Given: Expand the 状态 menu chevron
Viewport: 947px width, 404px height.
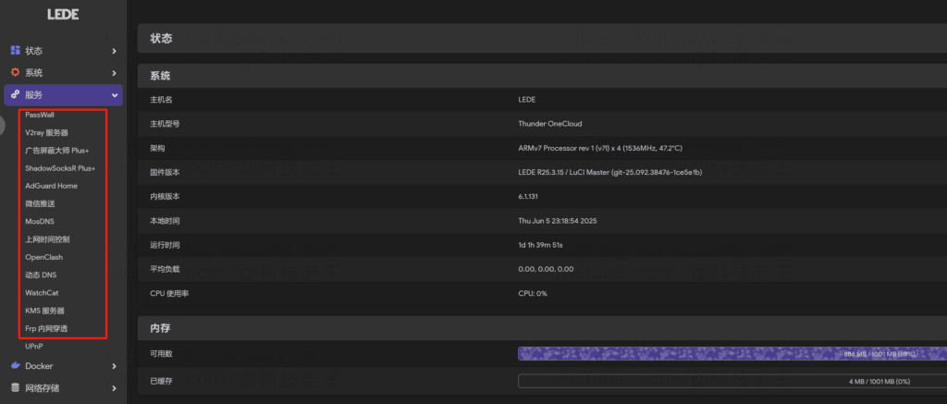Looking at the screenshot, I should pos(114,52).
